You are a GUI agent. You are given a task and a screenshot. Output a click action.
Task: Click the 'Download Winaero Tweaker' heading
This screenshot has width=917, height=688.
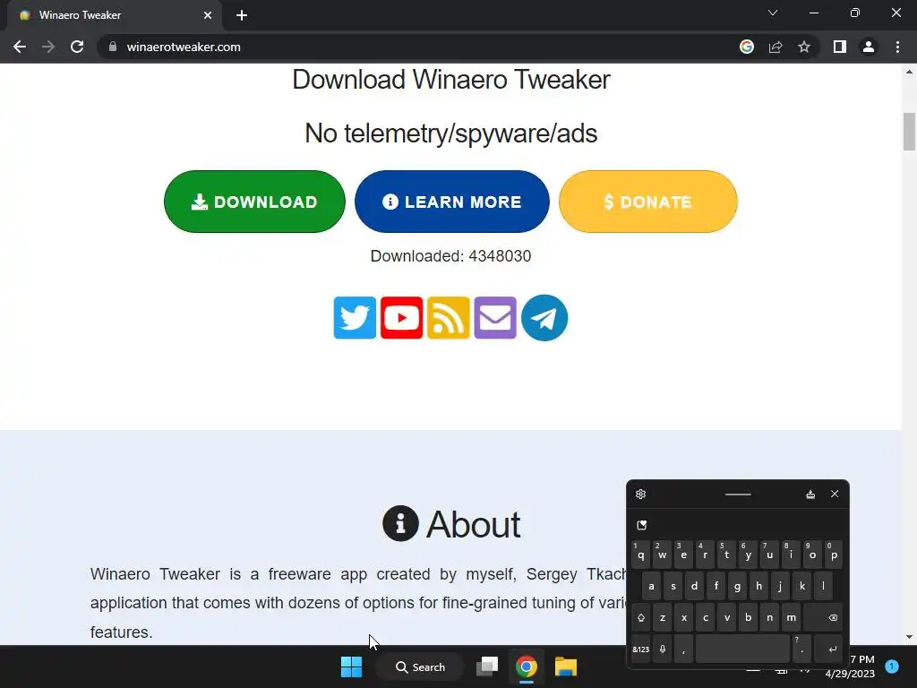point(451,80)
